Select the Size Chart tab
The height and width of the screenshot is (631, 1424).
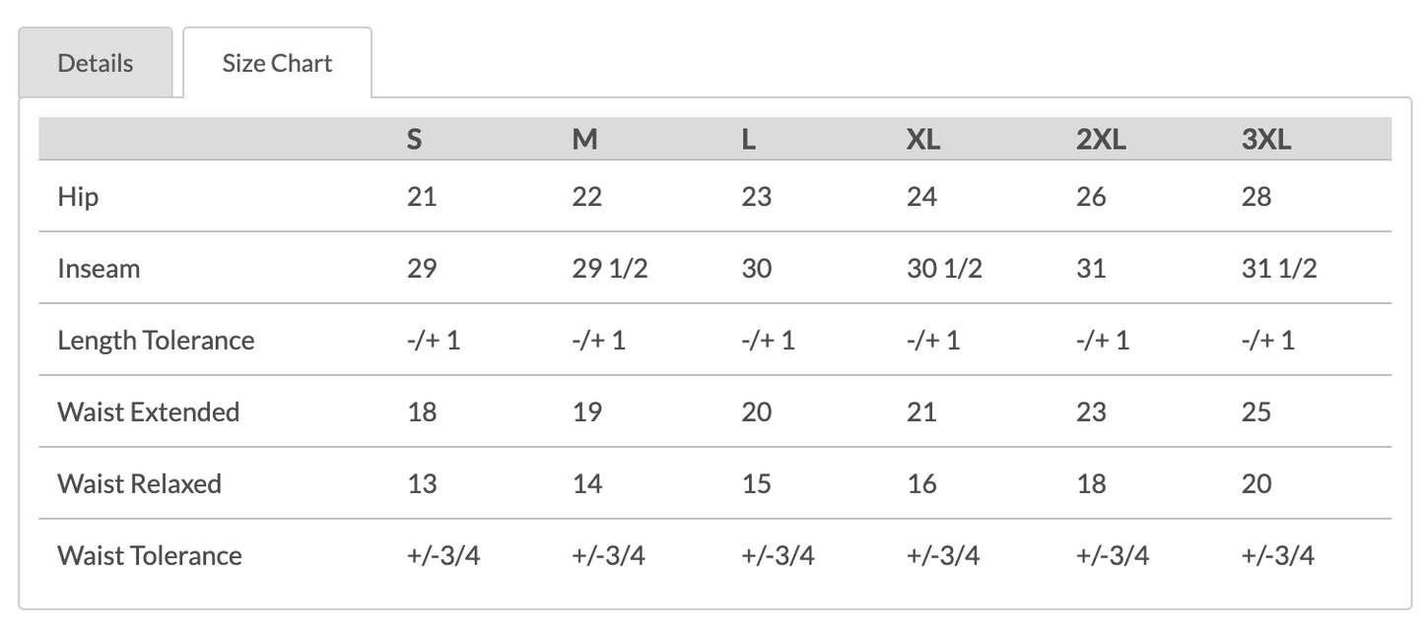[277, 63]
